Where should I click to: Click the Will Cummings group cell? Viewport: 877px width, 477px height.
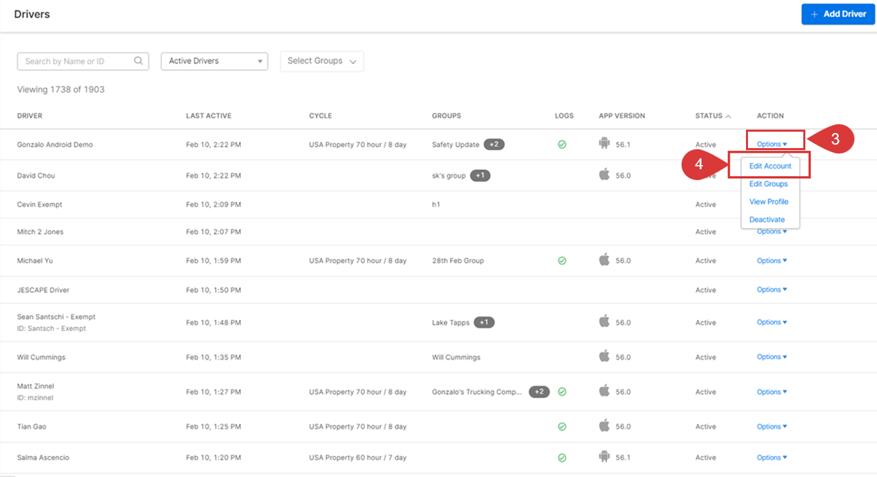tap(456, 357)
